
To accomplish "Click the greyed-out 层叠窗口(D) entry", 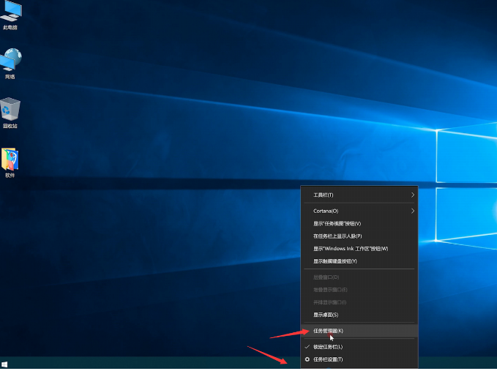I will tap(326, 277).
